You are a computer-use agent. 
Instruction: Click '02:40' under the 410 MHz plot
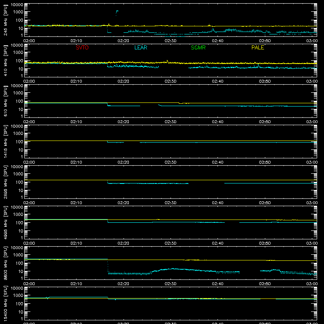217,81
